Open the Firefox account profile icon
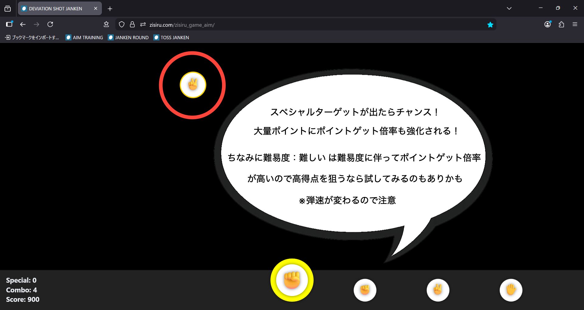 tap(547, 24)
